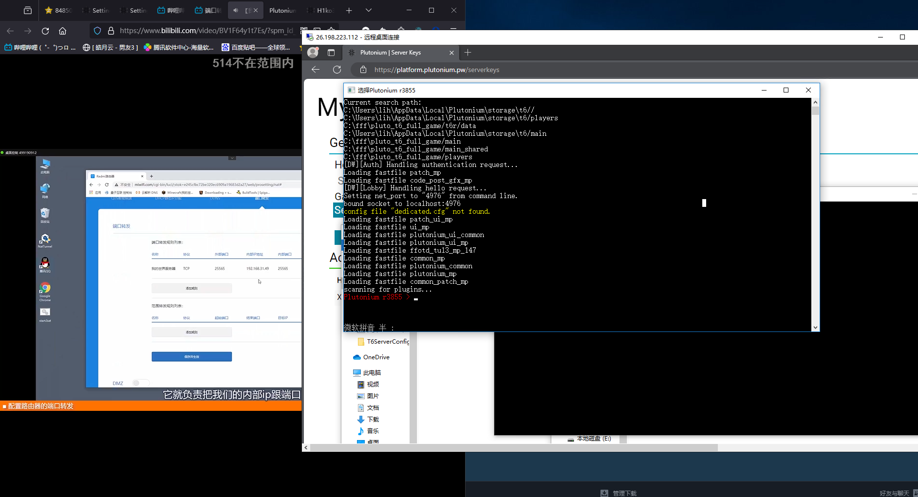Click the platform.plutonium.pw address bar
The height and width of the screenshot is (497, 918).
coord(436,70)
